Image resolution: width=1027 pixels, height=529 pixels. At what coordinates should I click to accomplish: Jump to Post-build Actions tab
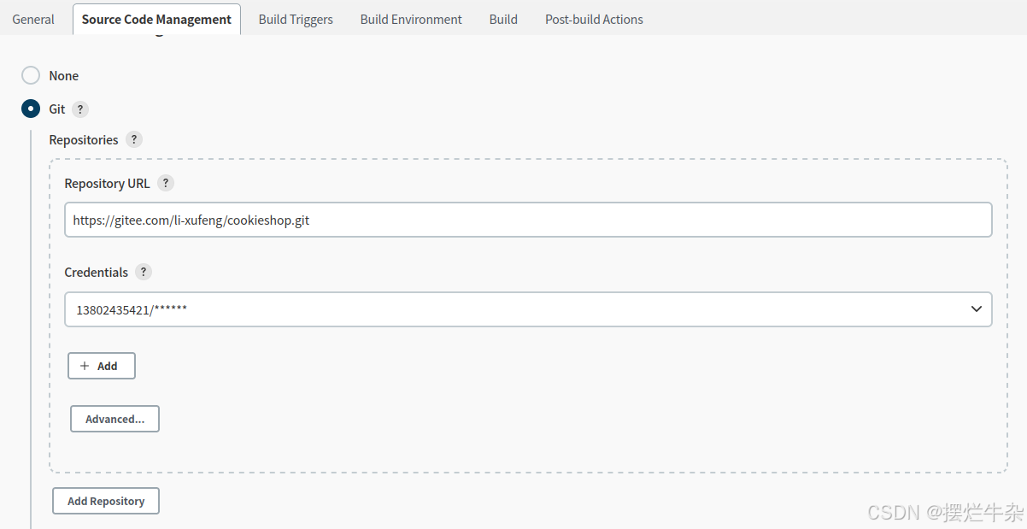594,19
